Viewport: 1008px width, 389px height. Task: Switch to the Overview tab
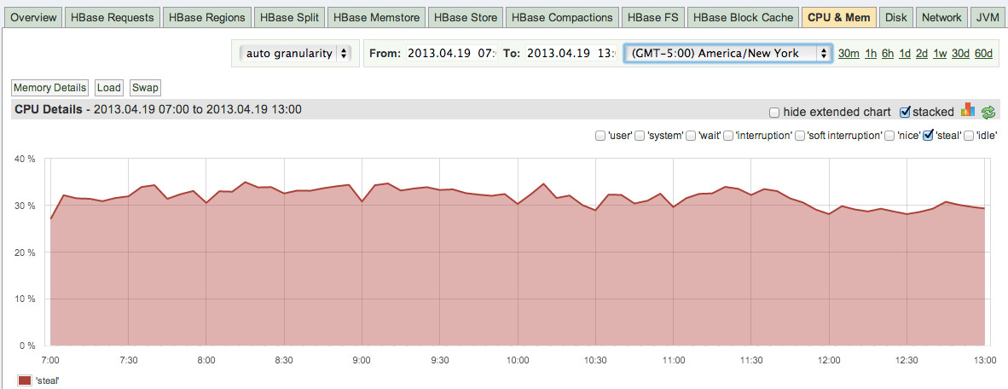pos(33,17)
